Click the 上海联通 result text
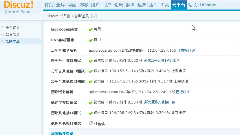Image resolution: width=240 pixels, height=135 pixels. 181,81
